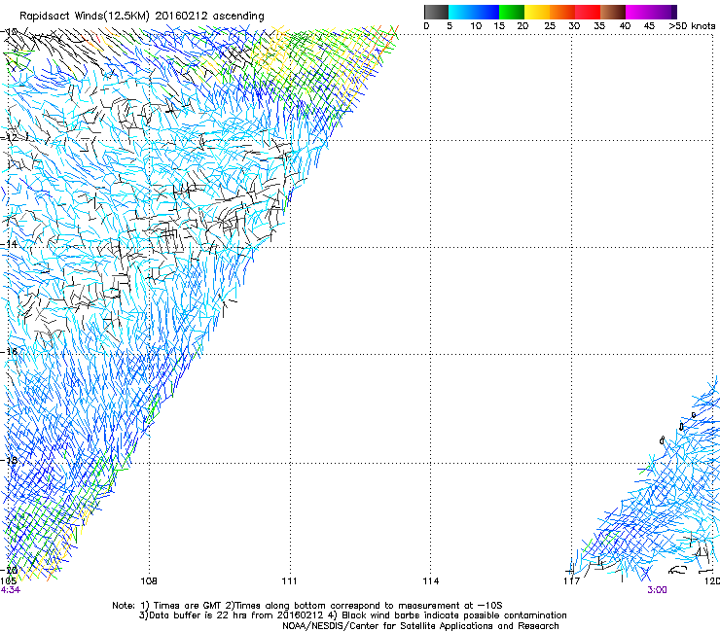720x632 pixels.
Task: Click the '108' longitude axis label
Action: (x=149, y=581)
